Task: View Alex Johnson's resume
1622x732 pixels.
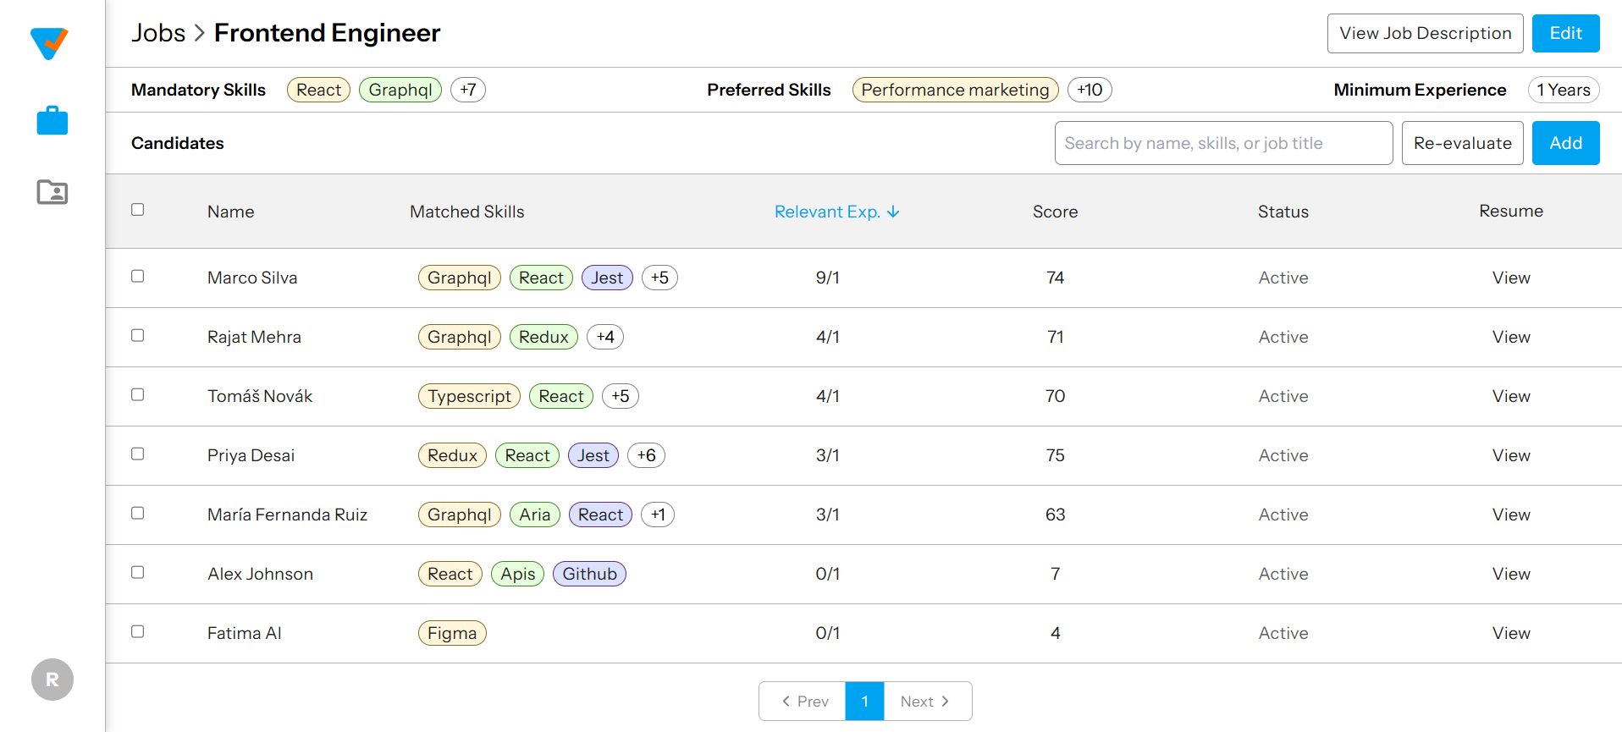Action: [x=1511, y=574]
